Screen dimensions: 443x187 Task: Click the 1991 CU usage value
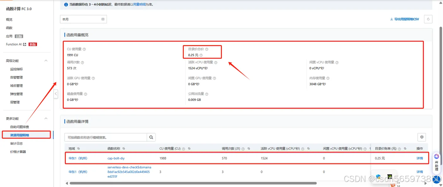coord(72,55)
